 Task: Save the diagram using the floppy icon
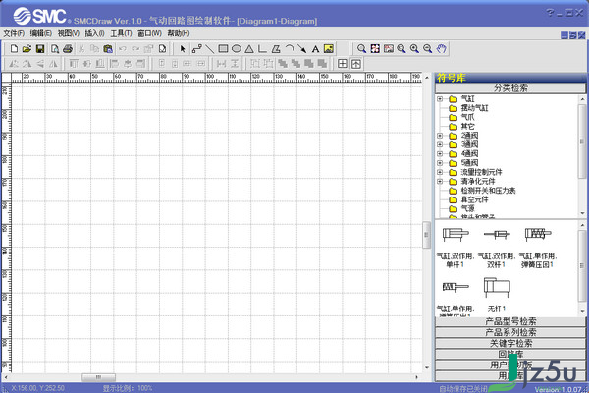point(40,48)
